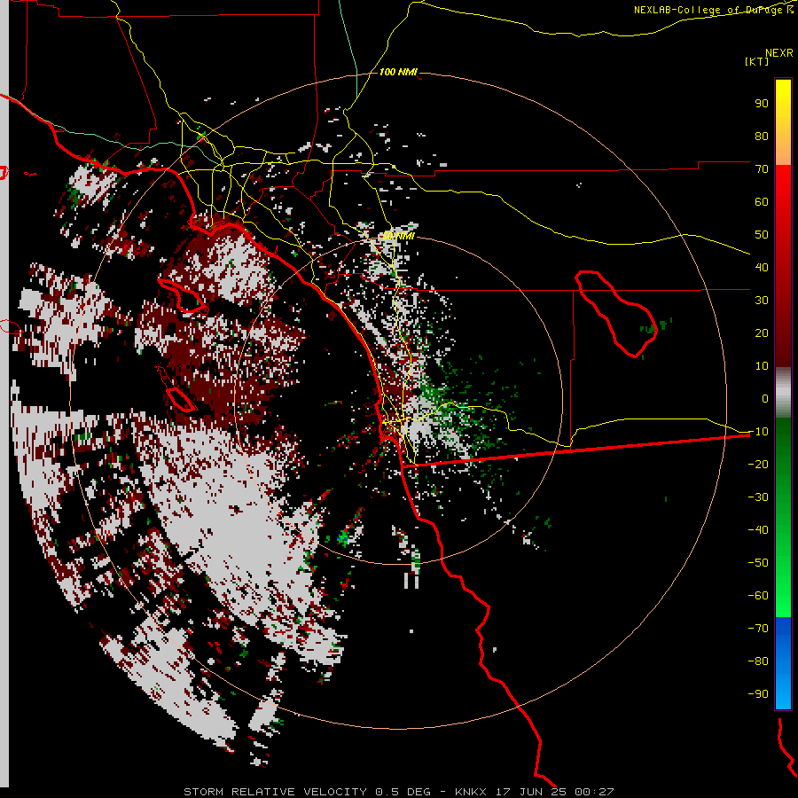The width and height of the screenshot is (798, 798).
Task: Click the 70 value on velocity scale
Action: pyautogui.click(x=762, y=169)
